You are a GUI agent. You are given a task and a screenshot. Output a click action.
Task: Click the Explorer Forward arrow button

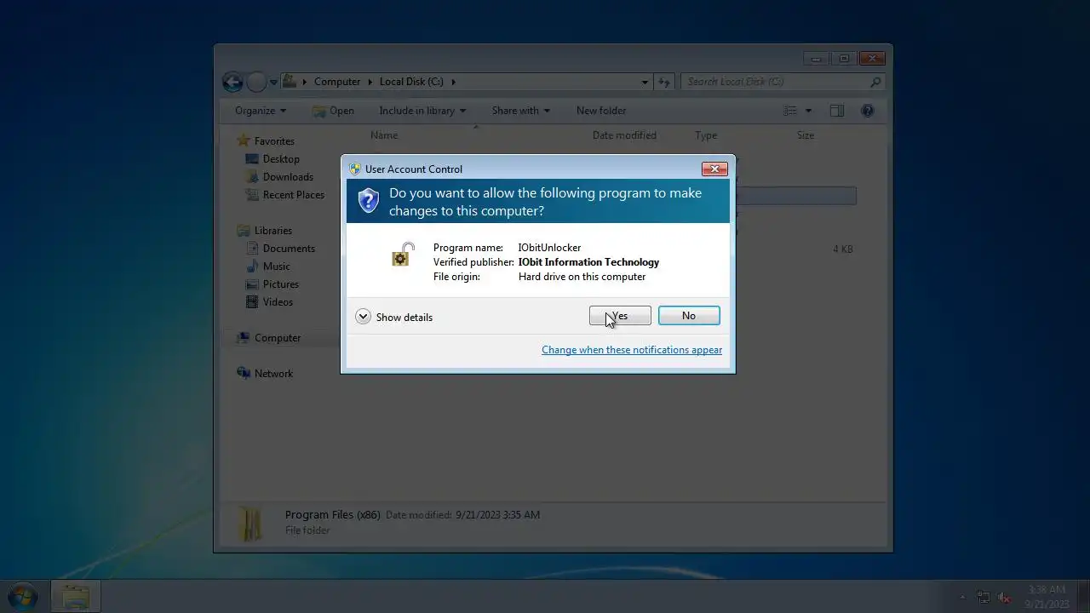click(256, 82)
